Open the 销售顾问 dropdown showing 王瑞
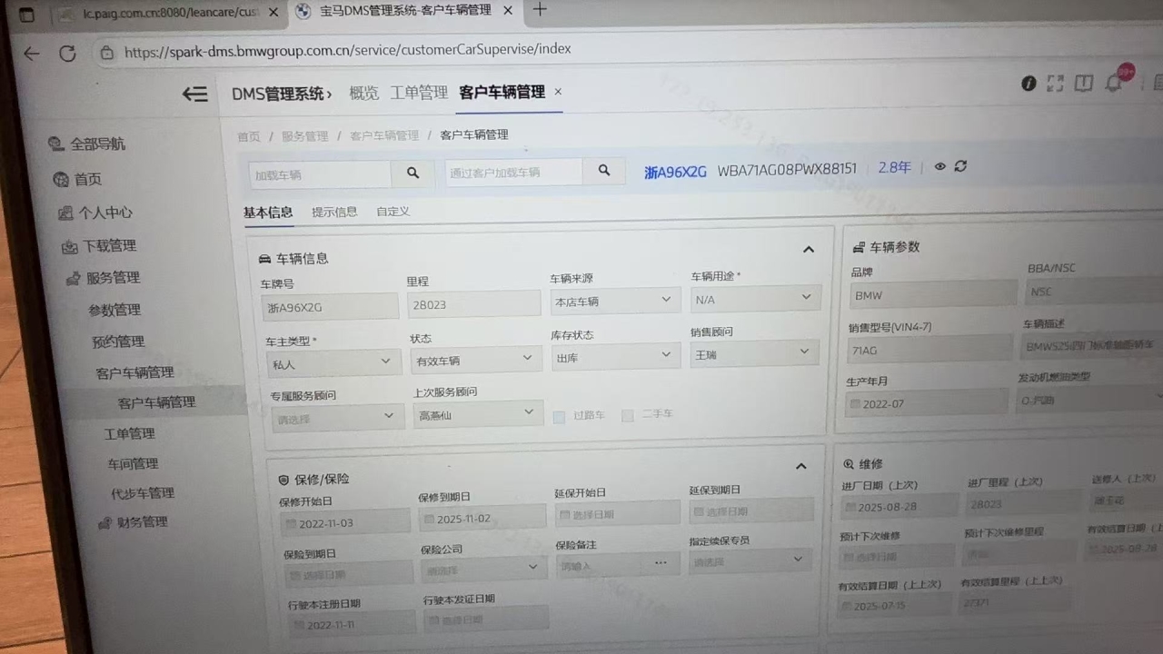Image resolution: width=1163 pixels, height=654 pixels. (753, 352)
